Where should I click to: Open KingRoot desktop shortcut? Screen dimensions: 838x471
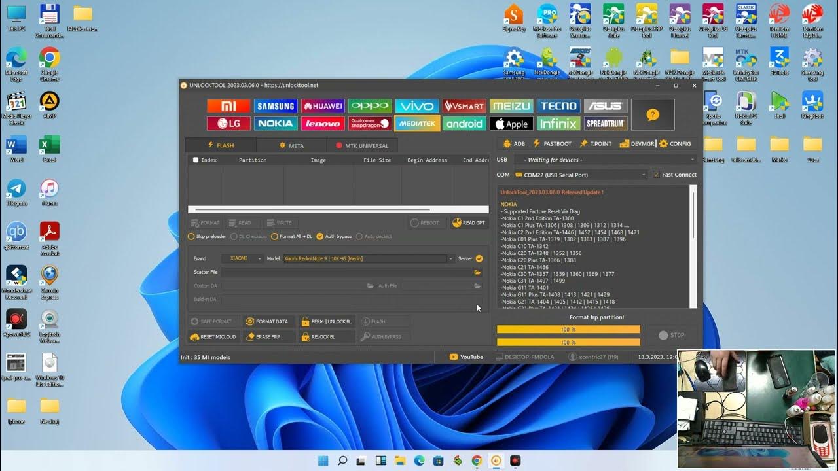tap(812, 104)
